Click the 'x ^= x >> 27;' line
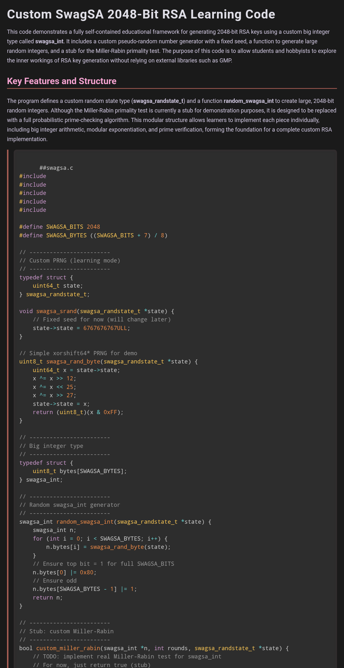The image size is (344, 668). coord(54,395)
